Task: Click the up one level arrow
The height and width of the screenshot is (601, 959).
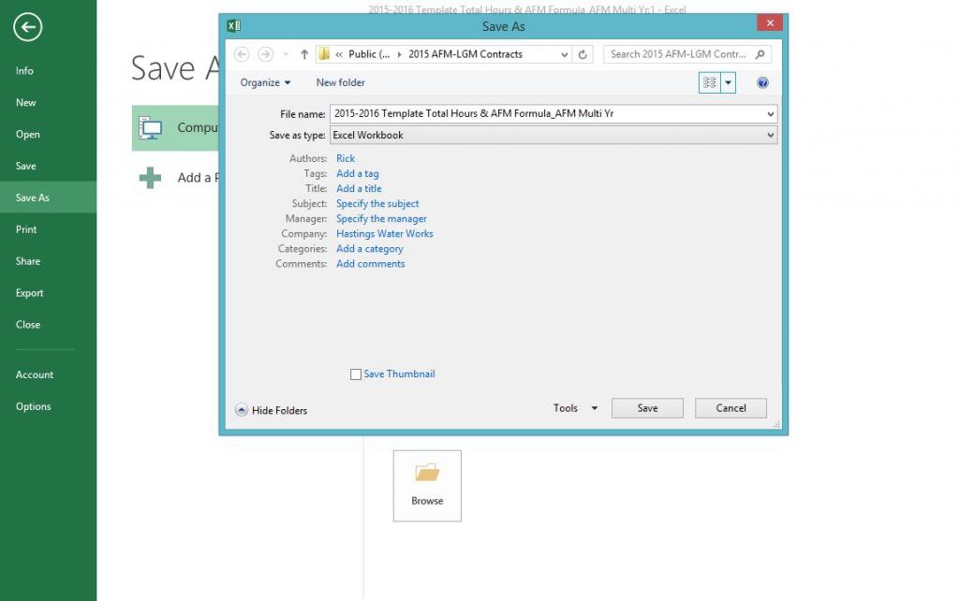Action: [x=304, y=54]
